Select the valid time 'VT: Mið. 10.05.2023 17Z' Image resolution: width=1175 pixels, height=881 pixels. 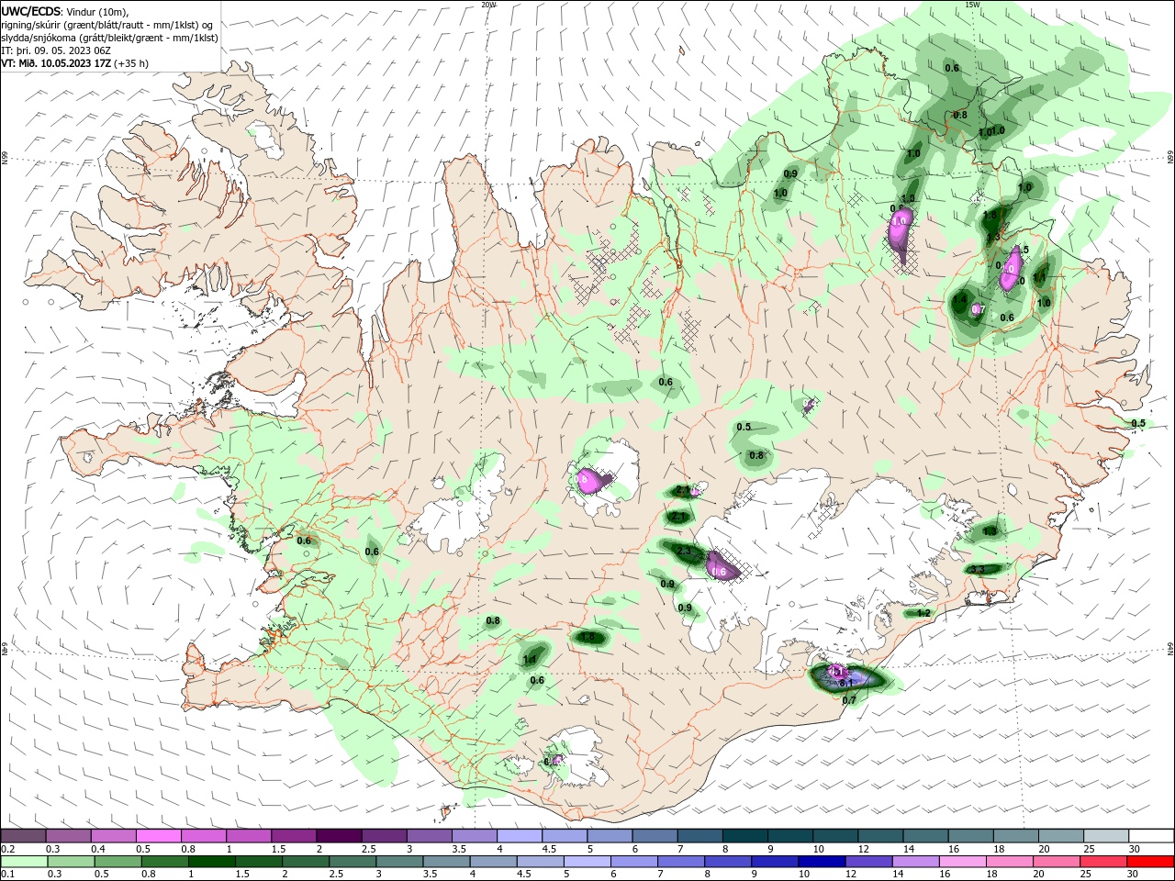tap(56, 63)
